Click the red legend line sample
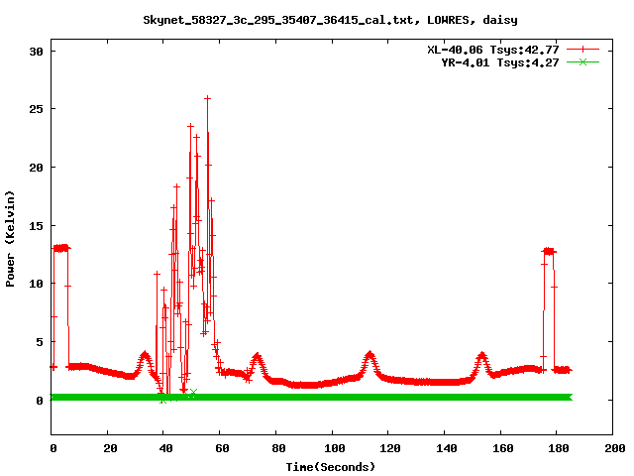634x476 pixels. [582, 50]
